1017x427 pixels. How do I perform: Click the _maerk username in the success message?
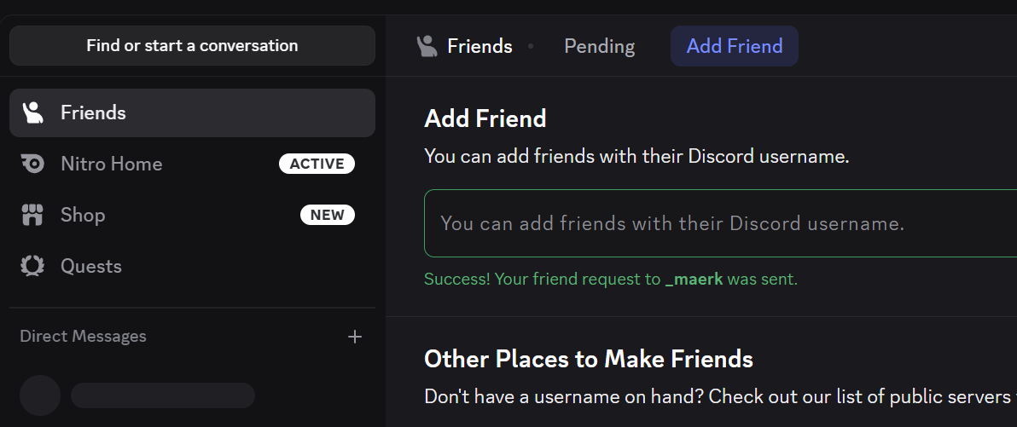coord(694,280)
